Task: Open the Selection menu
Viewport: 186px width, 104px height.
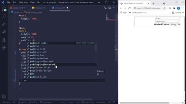Action: pos(23,2)
